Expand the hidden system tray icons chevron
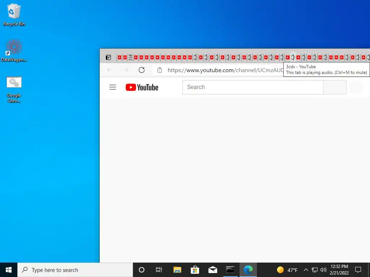 [306, 270]
